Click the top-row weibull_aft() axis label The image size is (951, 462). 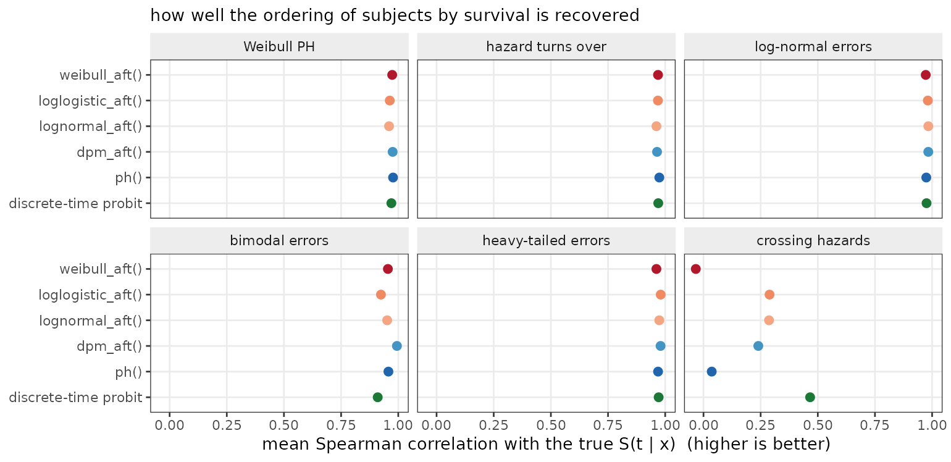[x=101, y=75]
